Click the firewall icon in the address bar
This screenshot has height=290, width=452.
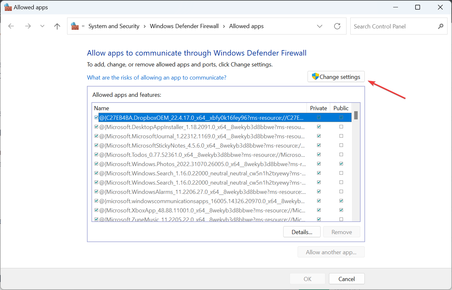(x=74, y=26)
